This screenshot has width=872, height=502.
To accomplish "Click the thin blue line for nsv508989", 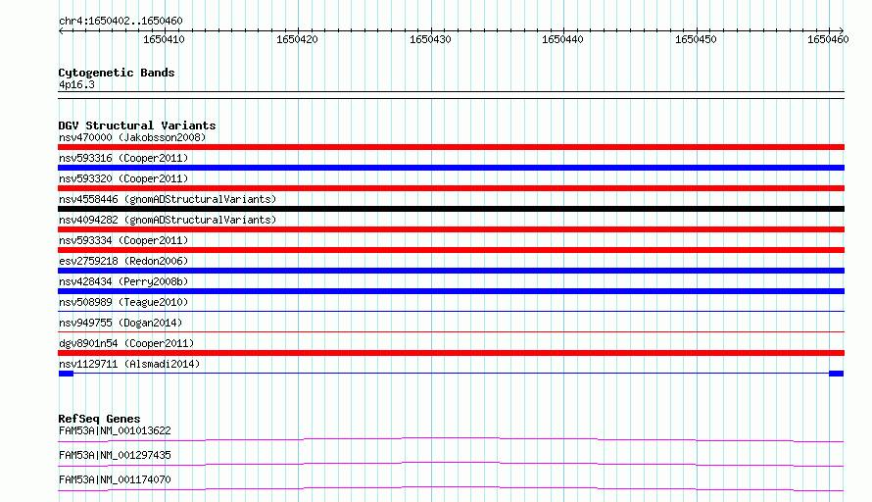I will 451,311.
